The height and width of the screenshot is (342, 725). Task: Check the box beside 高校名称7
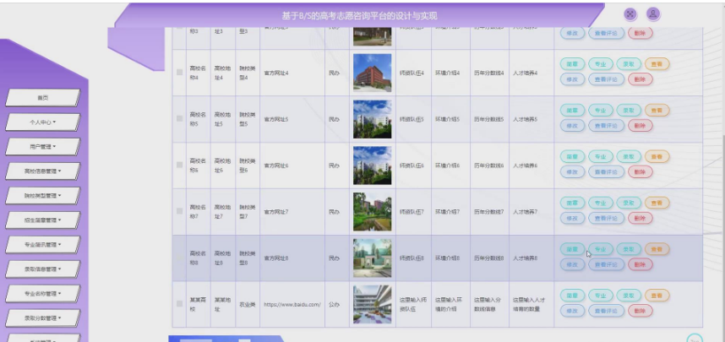(179, 211)
